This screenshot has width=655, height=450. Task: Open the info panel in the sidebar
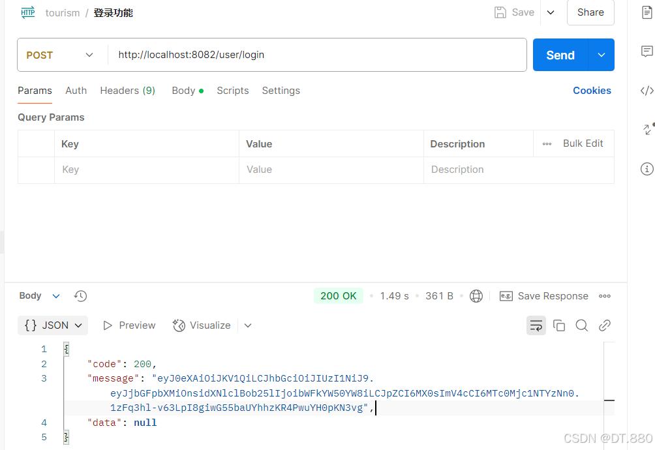pyautogui.click(x=647, y=168)
